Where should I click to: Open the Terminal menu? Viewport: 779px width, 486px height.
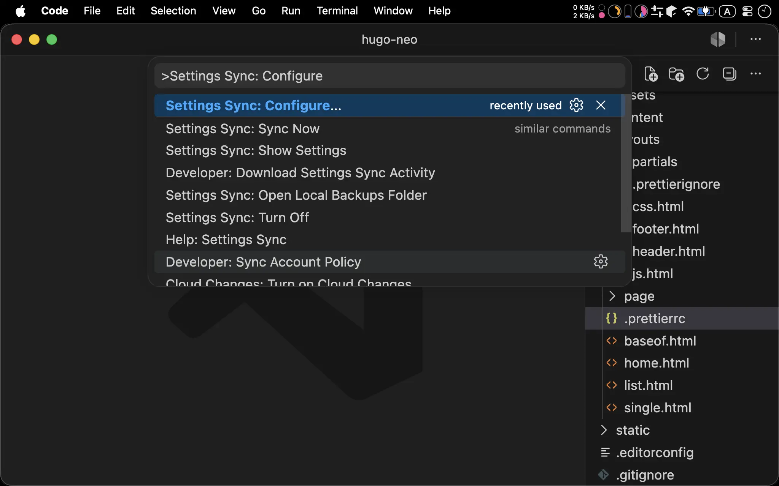point(337,11)
